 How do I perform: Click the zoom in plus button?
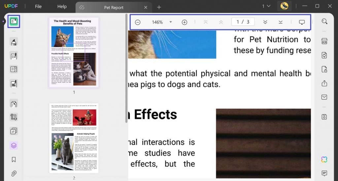(185, 22)
